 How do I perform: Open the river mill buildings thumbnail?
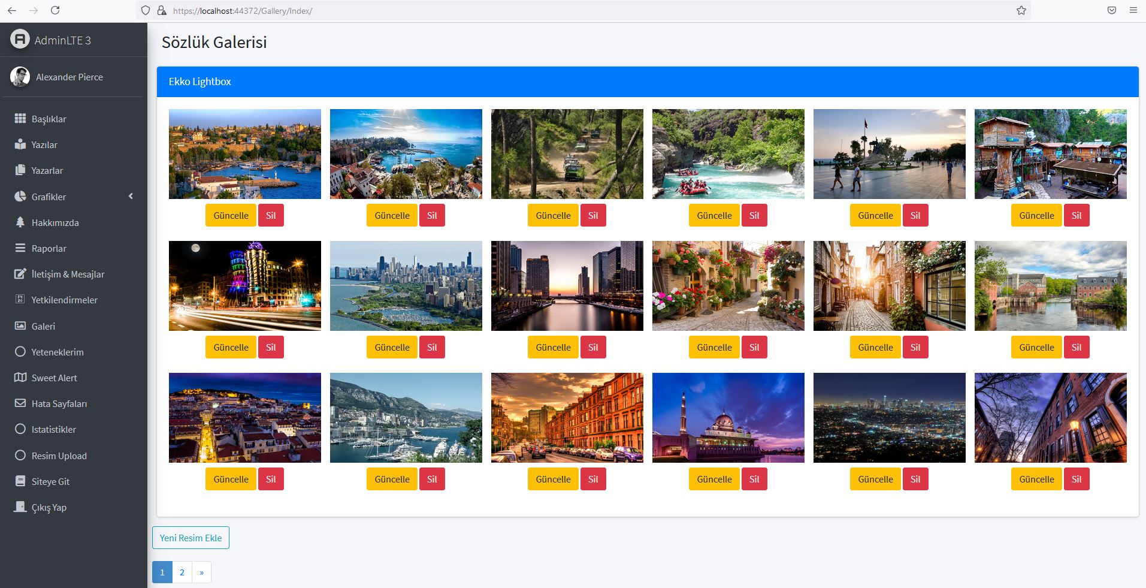[x=1051, y=286]
